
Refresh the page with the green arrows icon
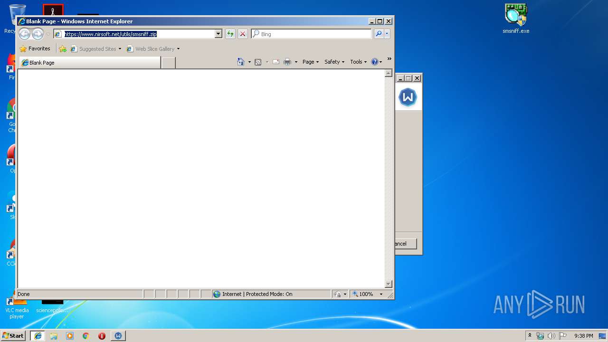point(230,34)
